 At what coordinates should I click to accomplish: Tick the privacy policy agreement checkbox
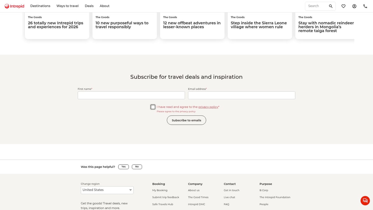click(x=153, y=107)
